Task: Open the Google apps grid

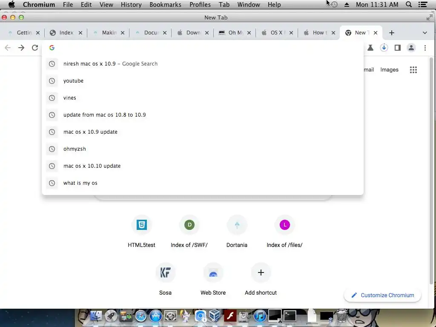Action: click(x=413, y=70)
